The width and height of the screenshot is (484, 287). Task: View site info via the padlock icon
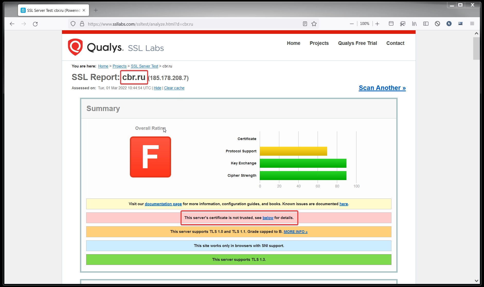[82, 24]
